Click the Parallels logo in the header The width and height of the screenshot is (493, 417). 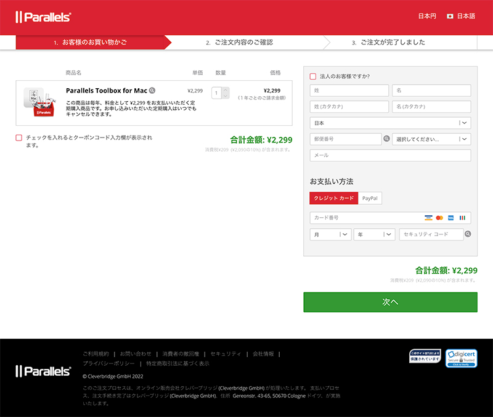43,17
